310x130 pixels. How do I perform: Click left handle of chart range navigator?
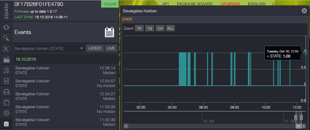point(296,117)
